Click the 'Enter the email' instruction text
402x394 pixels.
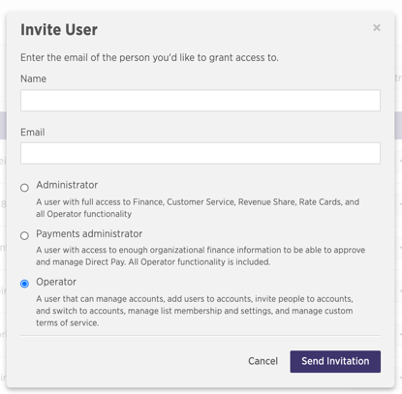[x=149, y=57]
